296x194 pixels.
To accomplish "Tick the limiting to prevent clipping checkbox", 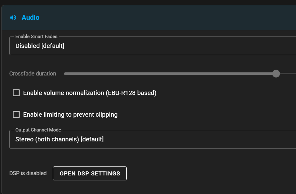I will 16,114.
